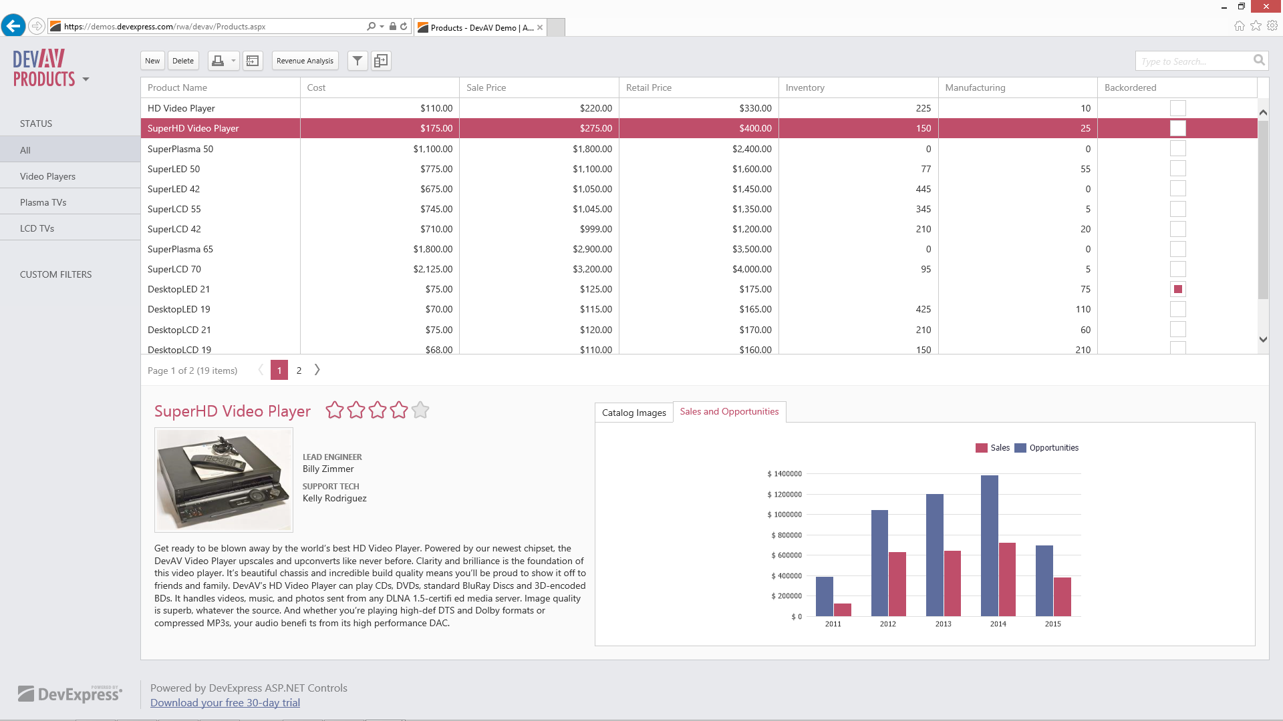
Task: Click the fifth rating star
Action: click(420, 410)
